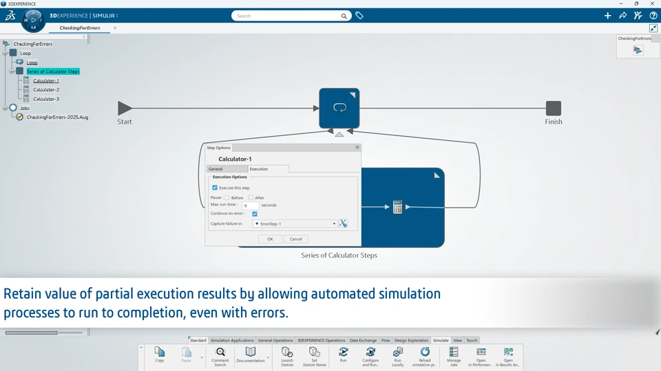Enable Pause Before checkbox

[x=227, y=197]
